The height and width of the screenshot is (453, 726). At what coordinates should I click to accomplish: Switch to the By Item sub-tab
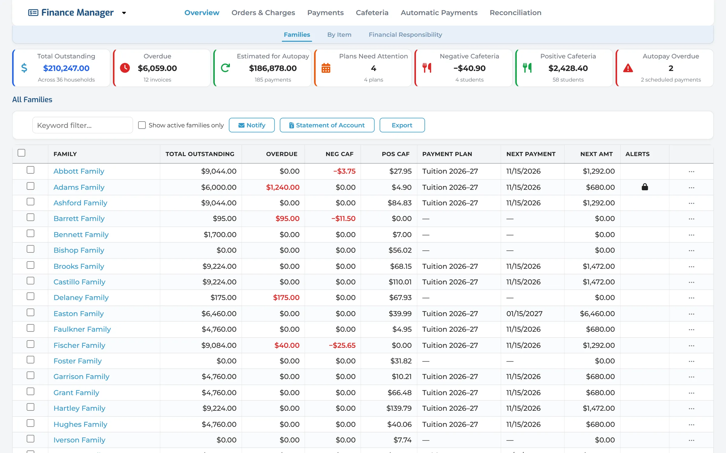pyautogui.click(x=339, y=35)
